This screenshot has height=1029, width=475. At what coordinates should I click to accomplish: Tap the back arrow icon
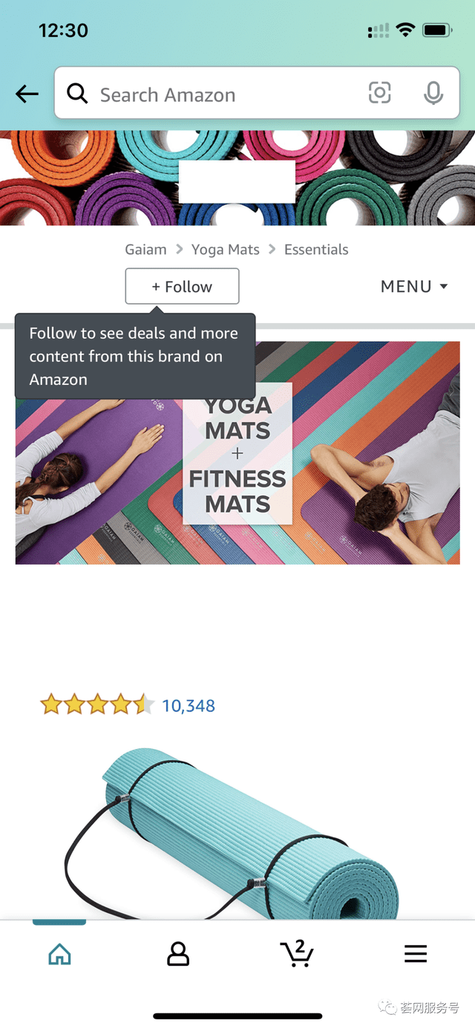[27, 94]
